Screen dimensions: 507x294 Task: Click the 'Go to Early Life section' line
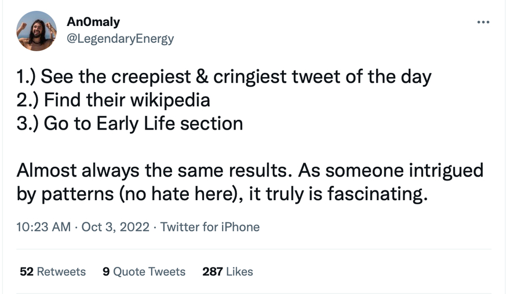point(129,123)
